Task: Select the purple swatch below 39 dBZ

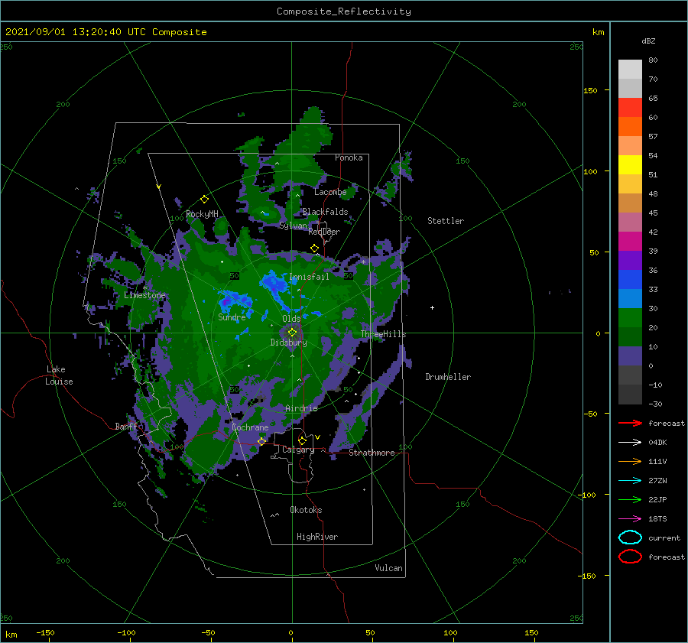Action: coord(630,260)
